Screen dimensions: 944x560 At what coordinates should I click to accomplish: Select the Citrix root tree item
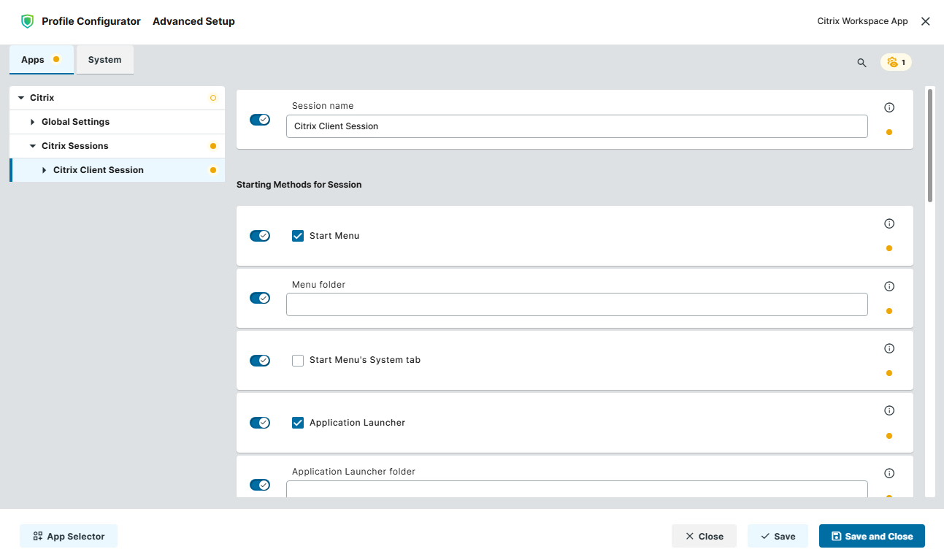117,98
